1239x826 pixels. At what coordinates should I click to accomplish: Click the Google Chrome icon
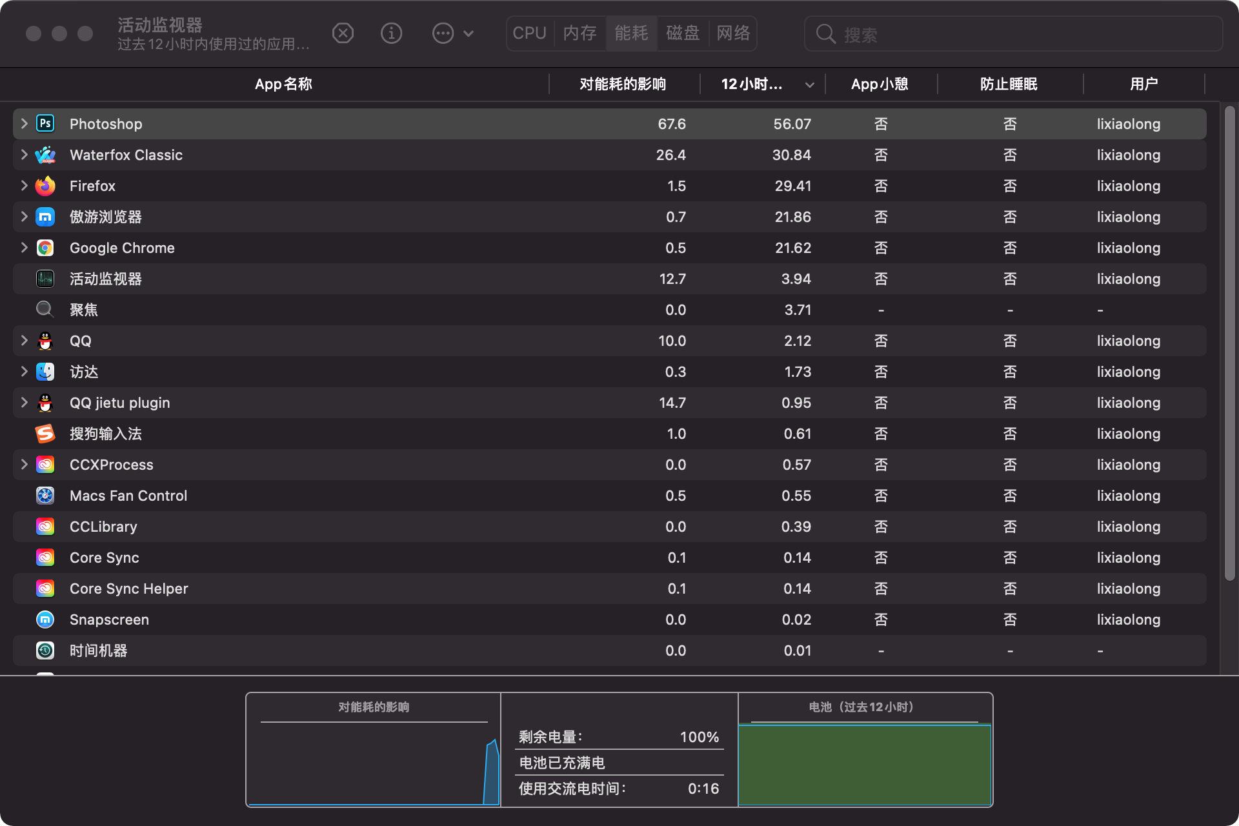pyautogui.click(x=45, y=248)
